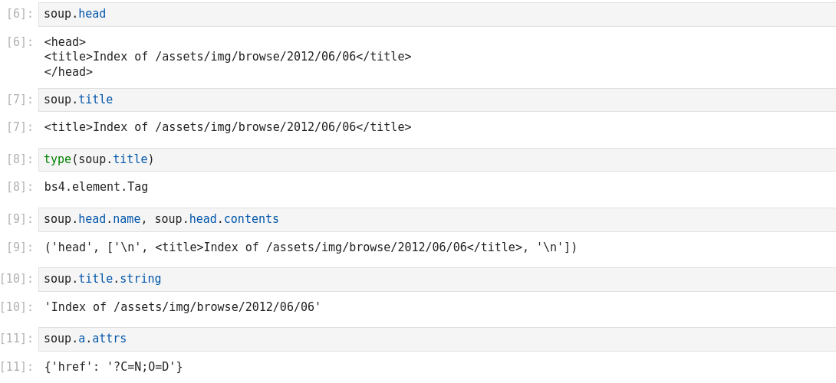
Task: Click the soup.title code cell
Action: click(x=437, y=100)
